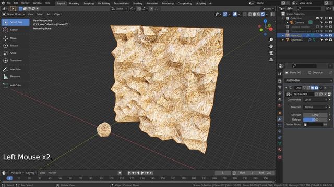Open the Coordinates Local dropdown
This screenshot has height=187, width=334.
[x=315, y=100]
